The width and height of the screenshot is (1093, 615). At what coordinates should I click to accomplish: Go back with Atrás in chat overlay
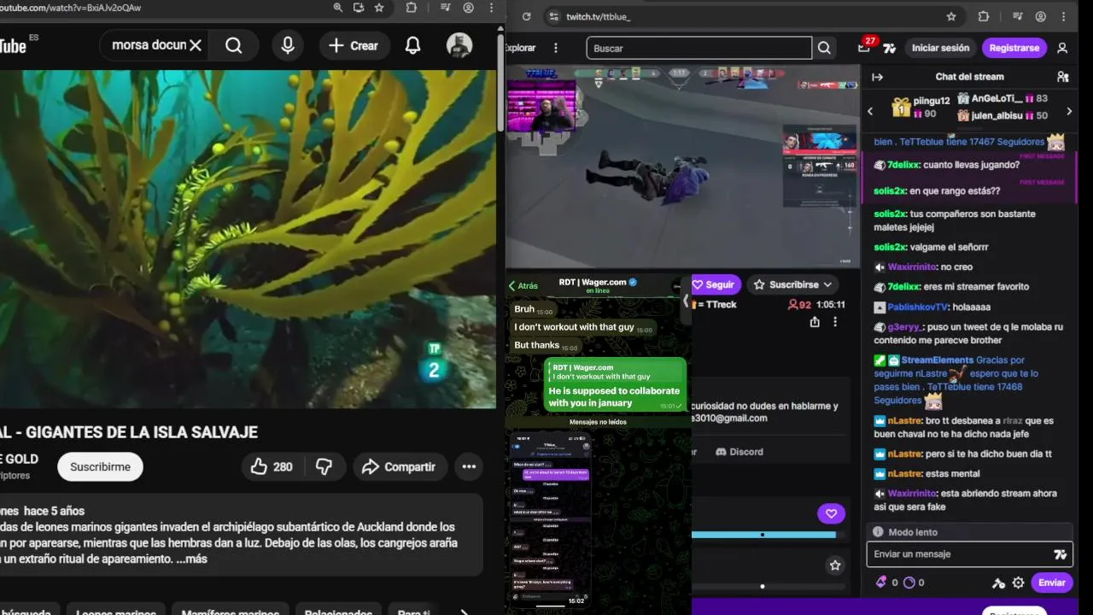523,286
